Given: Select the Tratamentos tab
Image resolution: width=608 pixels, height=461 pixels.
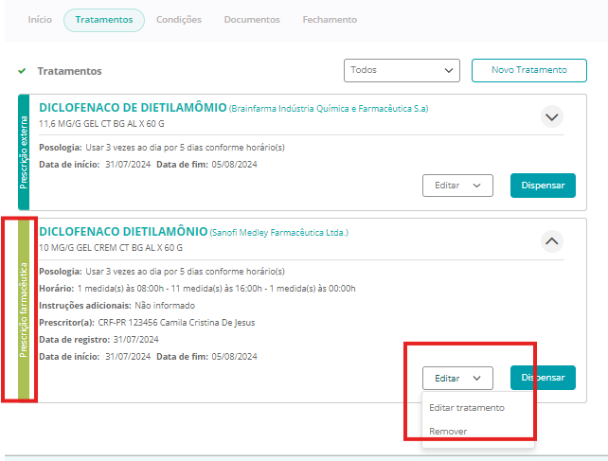Looking at the screenshot, I should click(x=104, y=20).
